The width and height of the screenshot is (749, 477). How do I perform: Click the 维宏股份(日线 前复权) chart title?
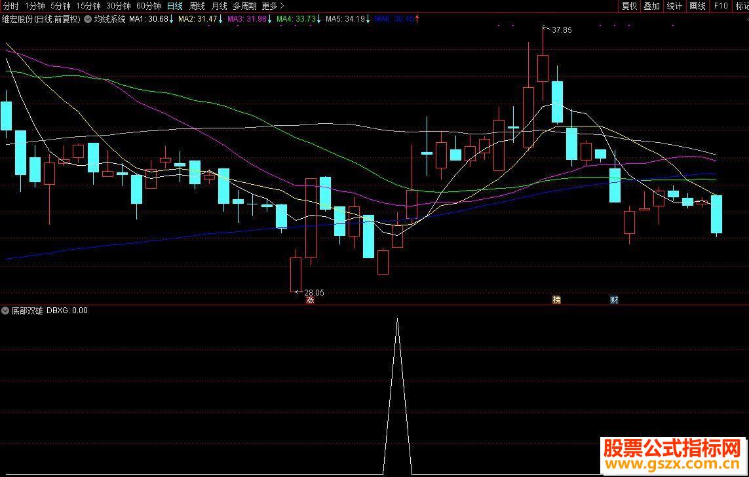[41, 19]
